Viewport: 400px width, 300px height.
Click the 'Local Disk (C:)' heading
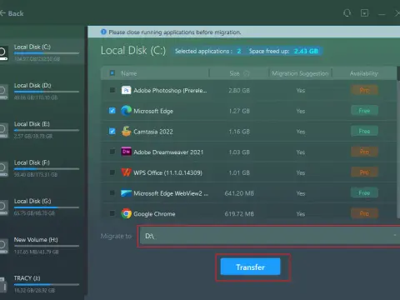(x=133, y=51)
